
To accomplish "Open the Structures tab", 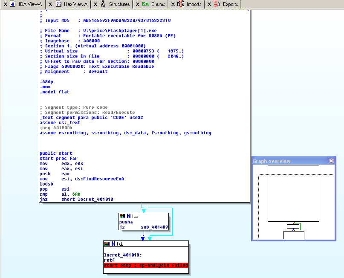I will point(119,4).
